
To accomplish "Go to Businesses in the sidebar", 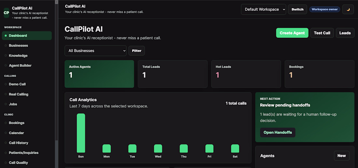I will point(27,46).
